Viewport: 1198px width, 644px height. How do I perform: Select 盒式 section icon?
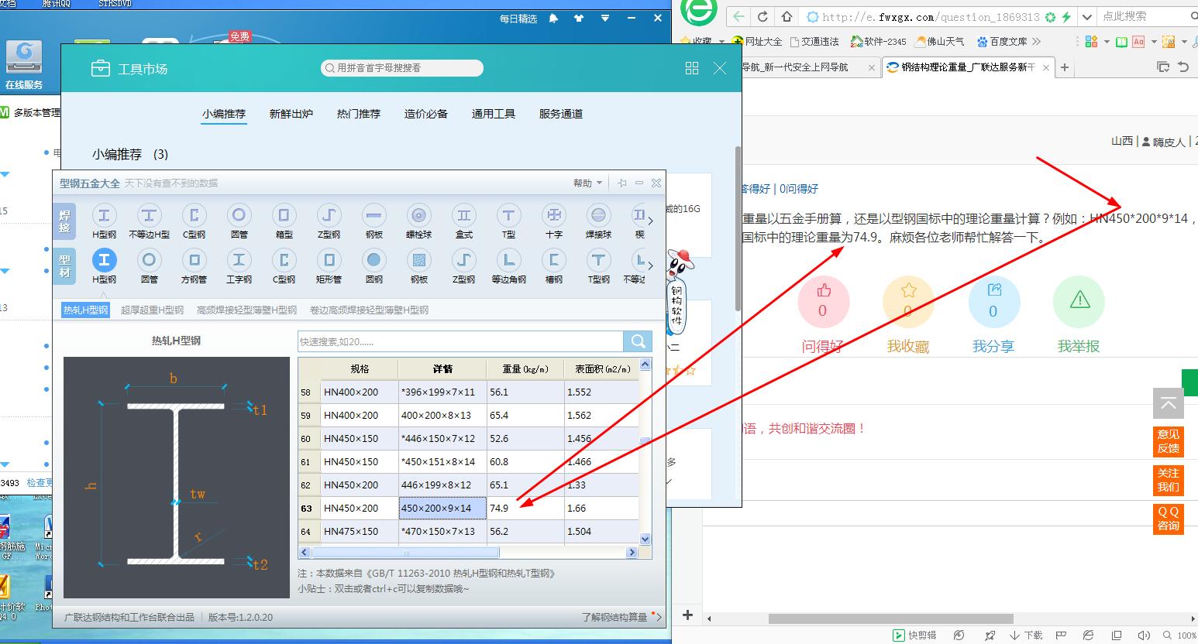(463, 216)
